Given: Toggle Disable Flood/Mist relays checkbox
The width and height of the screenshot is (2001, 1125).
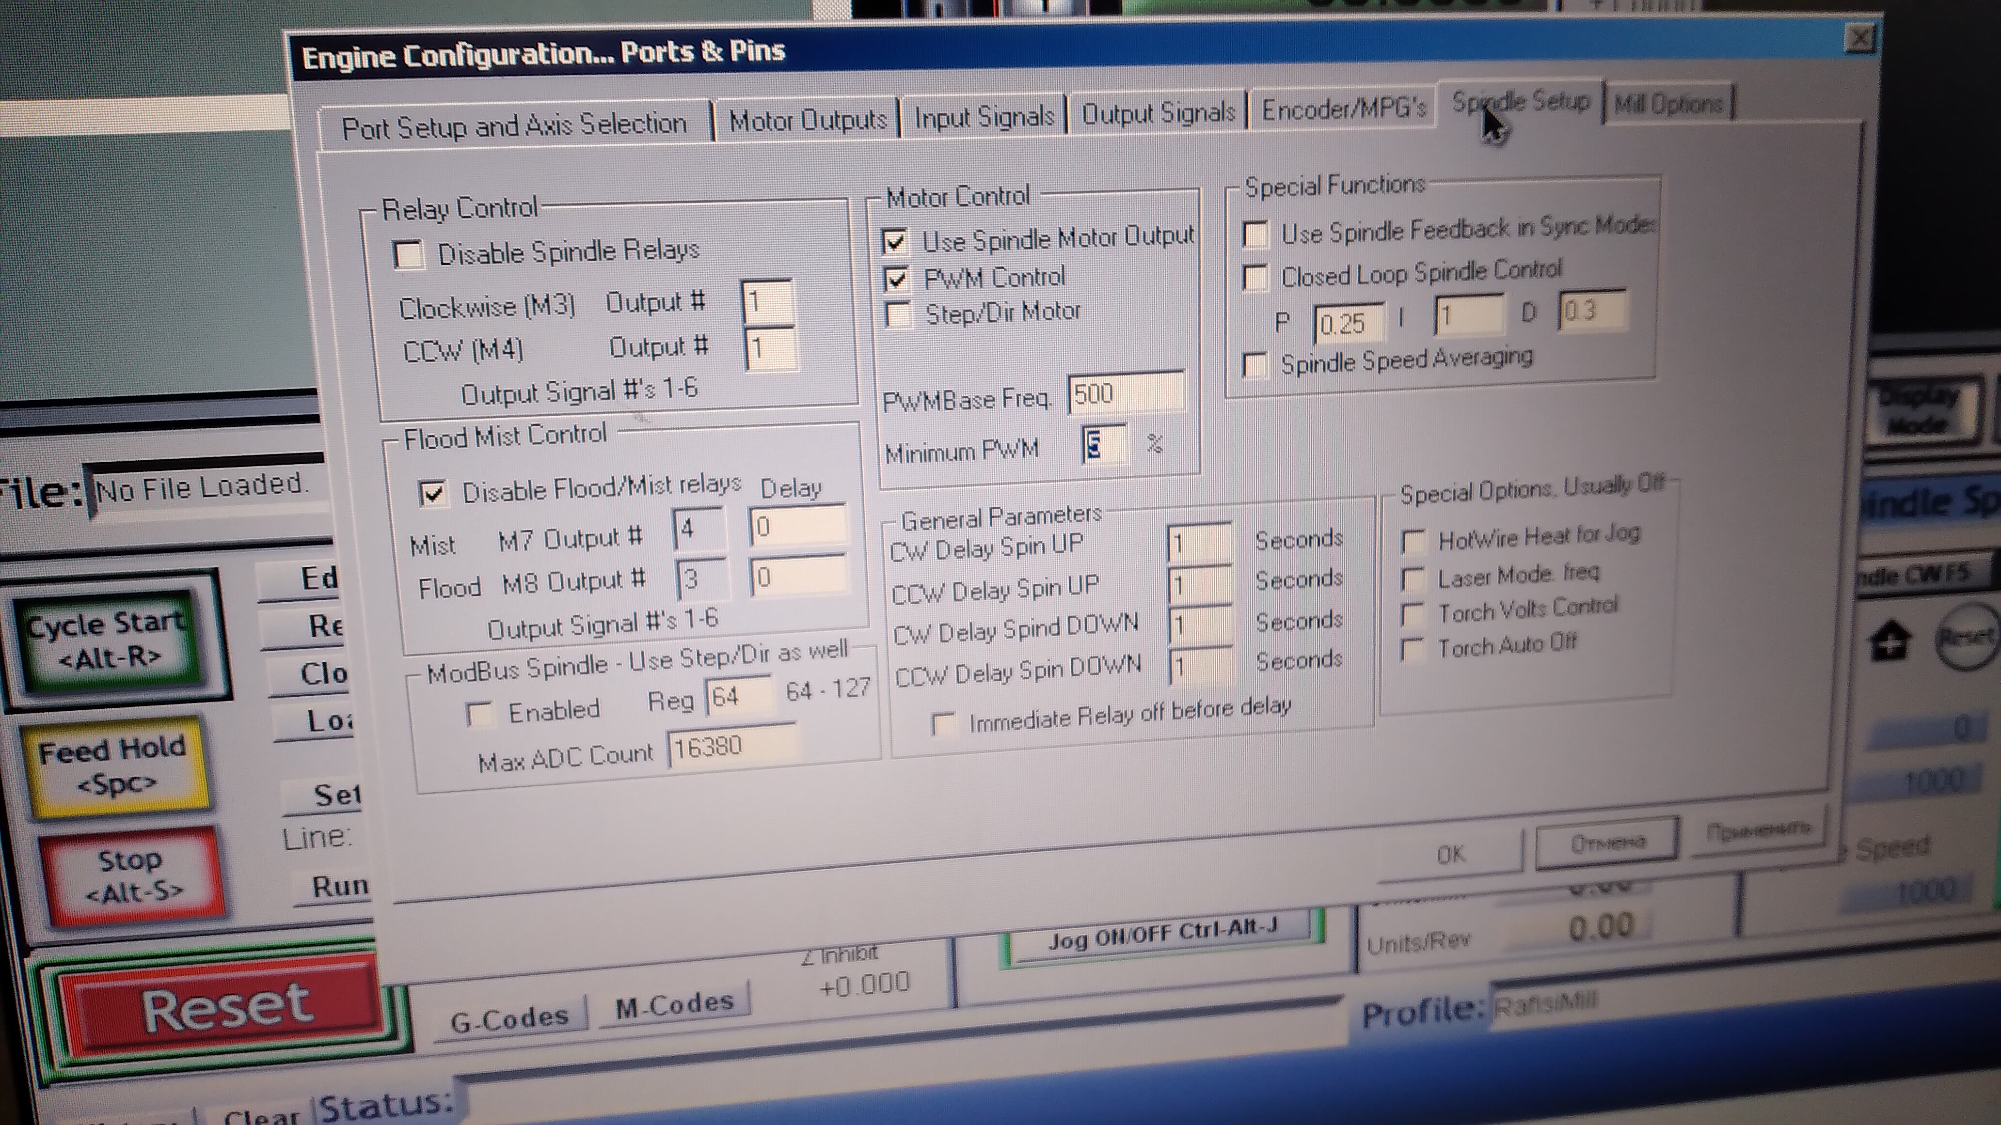Looking at the screenshot, I should (432, 493).
